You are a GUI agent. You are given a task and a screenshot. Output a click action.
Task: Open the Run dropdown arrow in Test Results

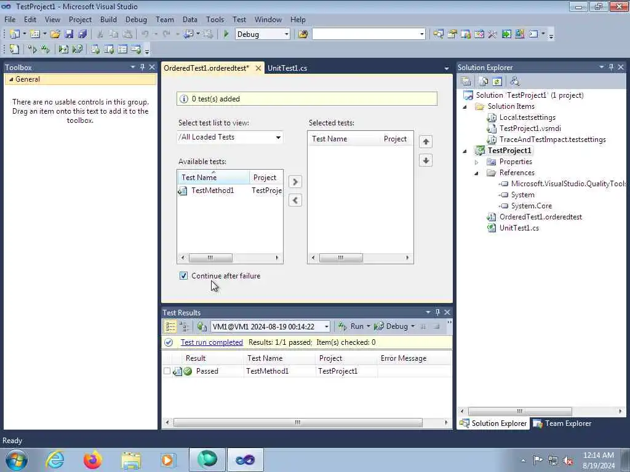(x=368, y=326)
